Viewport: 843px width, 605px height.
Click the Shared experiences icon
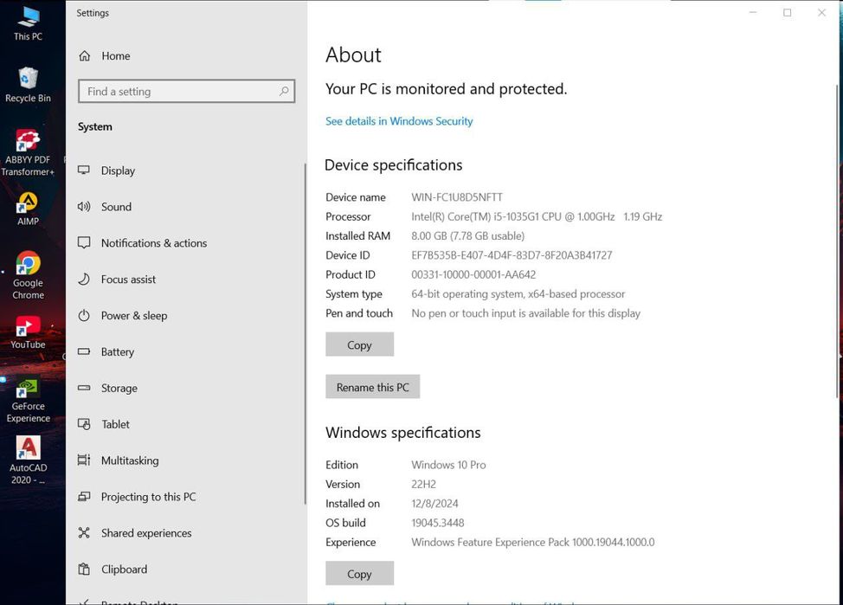[x=84, y=533]
